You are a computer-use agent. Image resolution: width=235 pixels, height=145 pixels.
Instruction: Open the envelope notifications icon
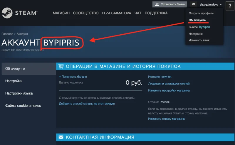194,4
